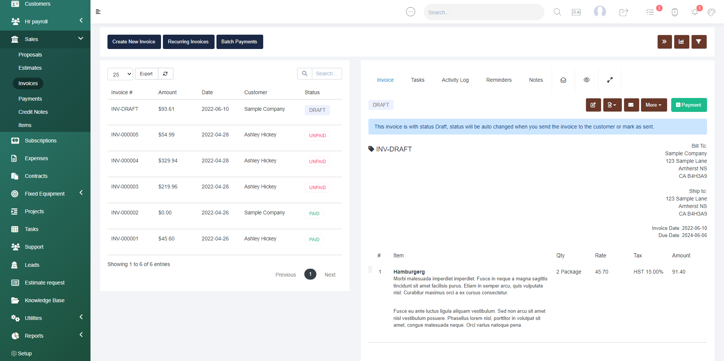Open the notifications bell icon
The image size is (724, 361).
coord(695,12)
